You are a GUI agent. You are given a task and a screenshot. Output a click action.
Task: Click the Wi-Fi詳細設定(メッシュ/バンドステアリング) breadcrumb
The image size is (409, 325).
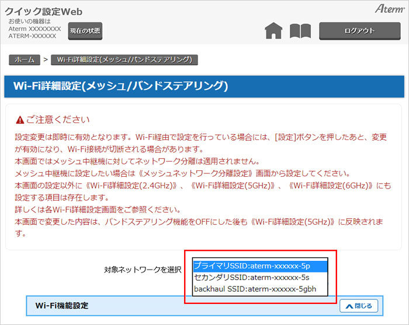tap(124, 60)
